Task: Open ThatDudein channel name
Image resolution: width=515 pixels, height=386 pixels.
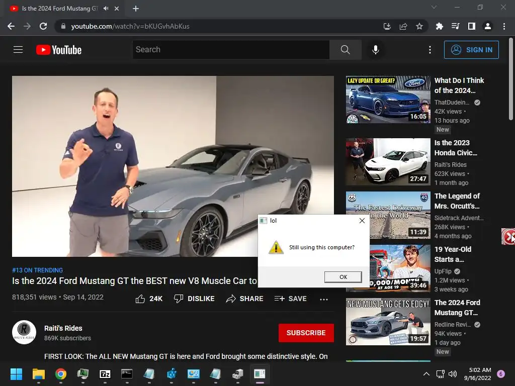Action: tap(452, 103)
